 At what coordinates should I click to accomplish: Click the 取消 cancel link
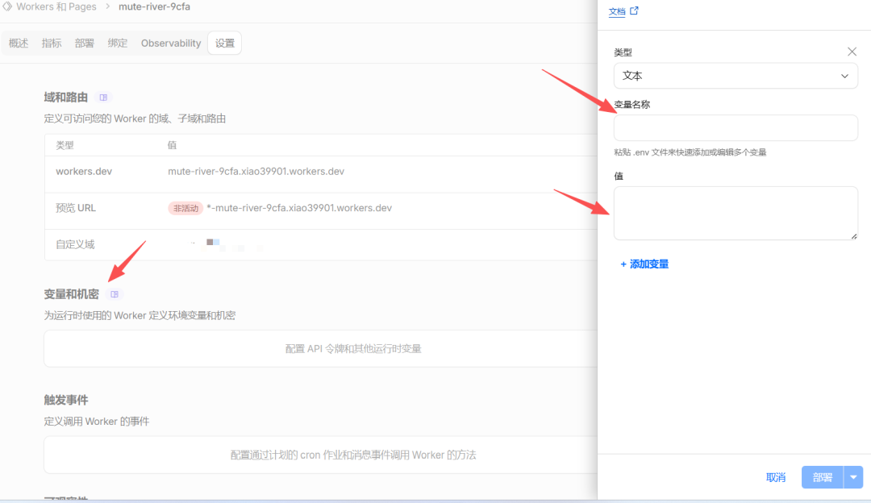point(775,476)
